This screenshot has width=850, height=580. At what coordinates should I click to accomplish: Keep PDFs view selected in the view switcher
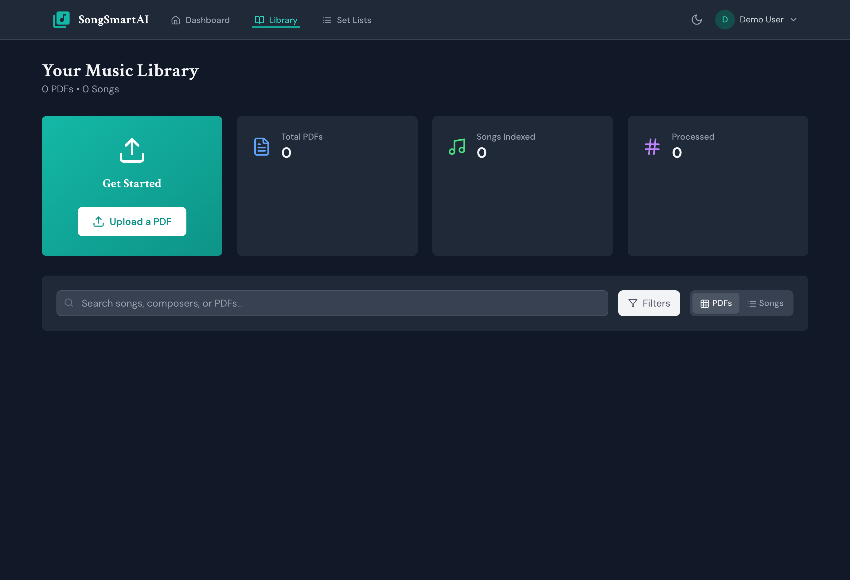pos(715,303)
